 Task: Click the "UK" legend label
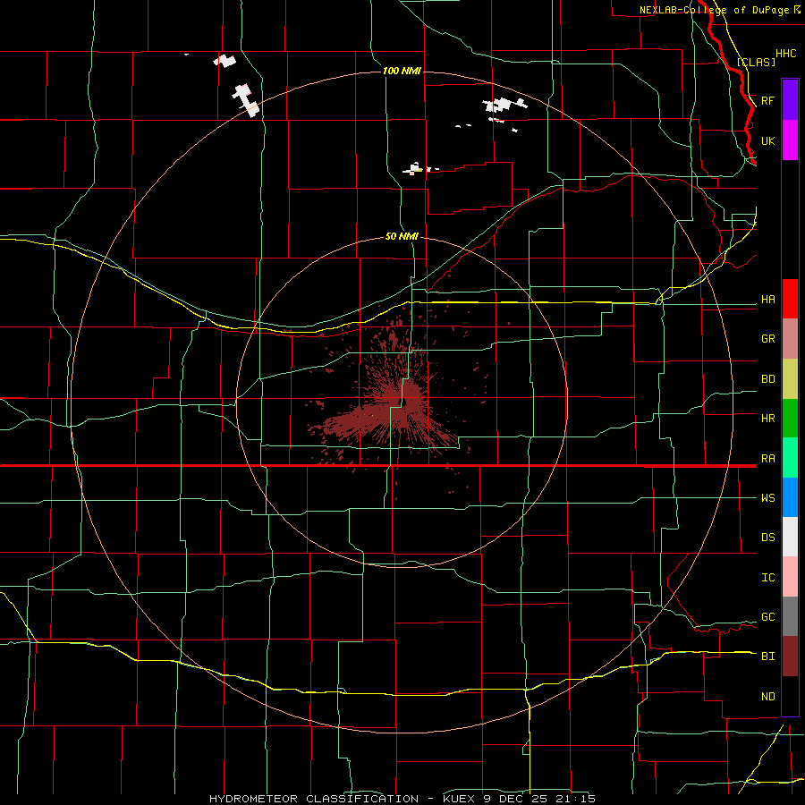pyautogui.click(x=767, y=140)
